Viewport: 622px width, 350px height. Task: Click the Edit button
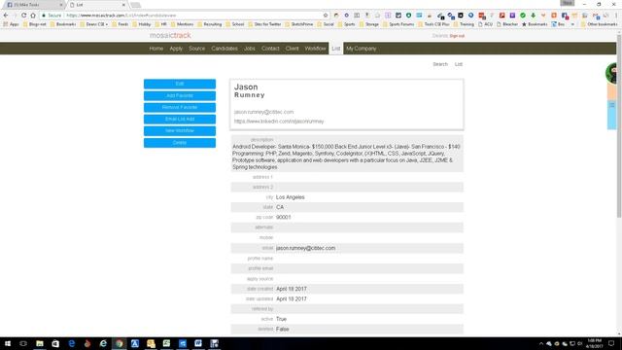(180, 84)
